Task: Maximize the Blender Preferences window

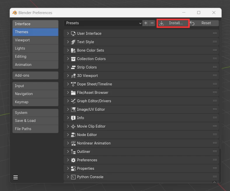Action: (198, 13)
